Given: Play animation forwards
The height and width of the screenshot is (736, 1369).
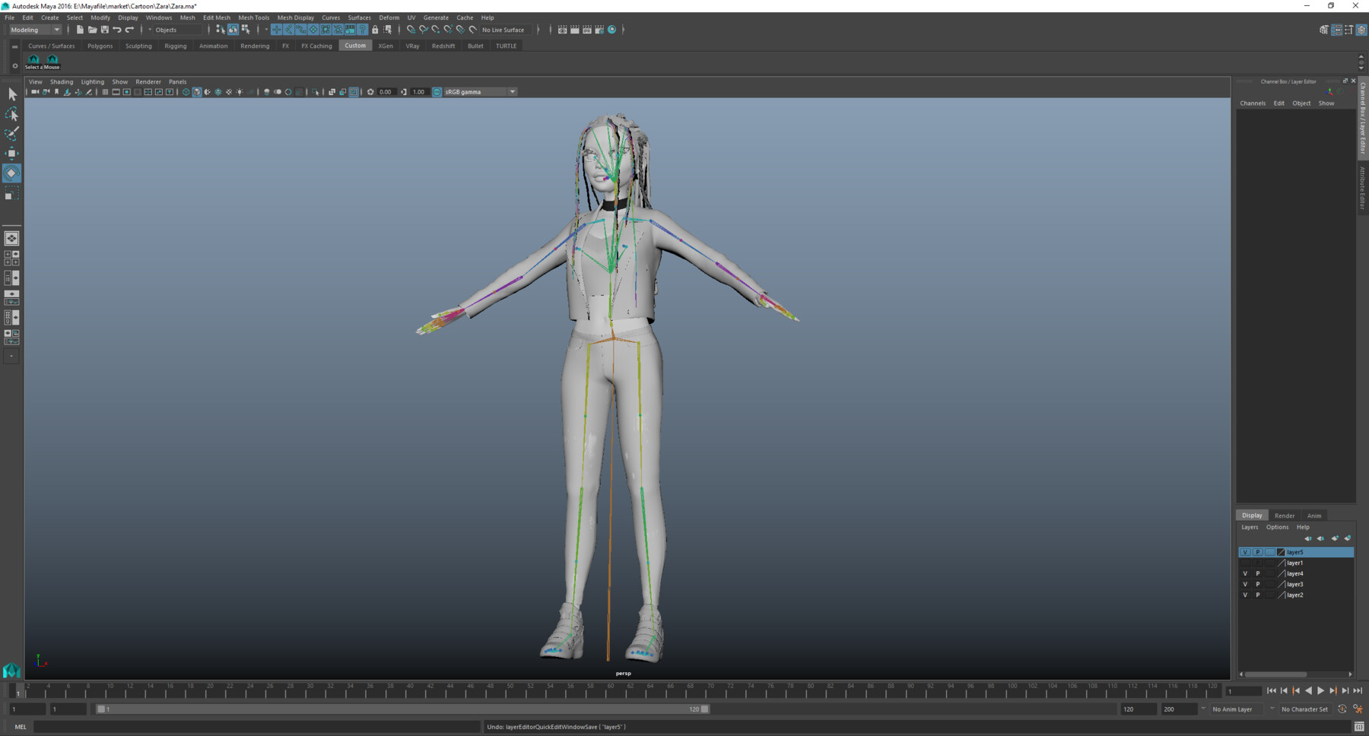Looking at the screenshot, I should coord(1321,690).
